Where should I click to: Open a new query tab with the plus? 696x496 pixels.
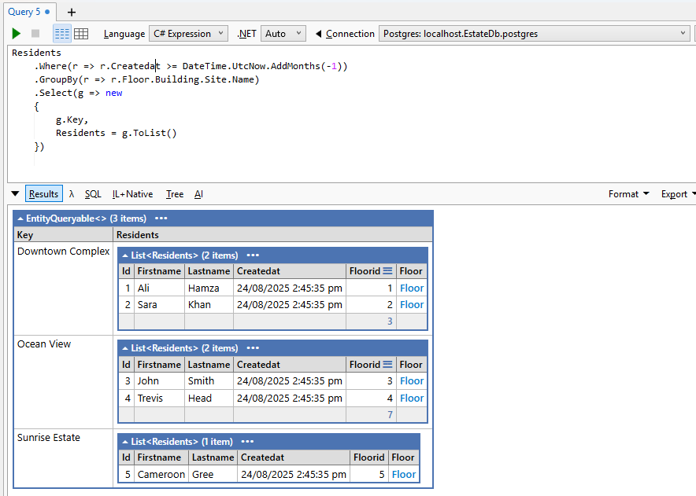click(70, 12)
